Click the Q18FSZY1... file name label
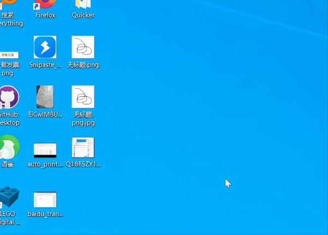The height and width of the screenshot is (235, 328). [83, 164]
